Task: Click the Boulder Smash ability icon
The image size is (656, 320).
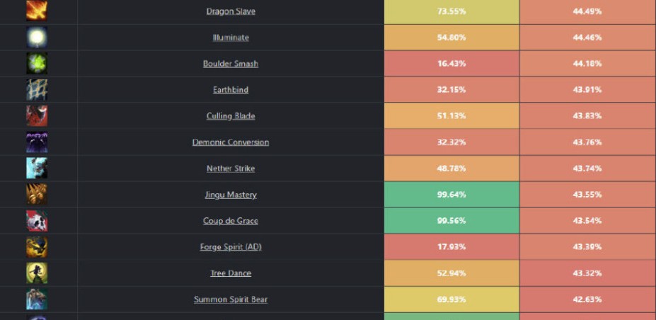Action: pyautogui.click(x=37, y=64)
